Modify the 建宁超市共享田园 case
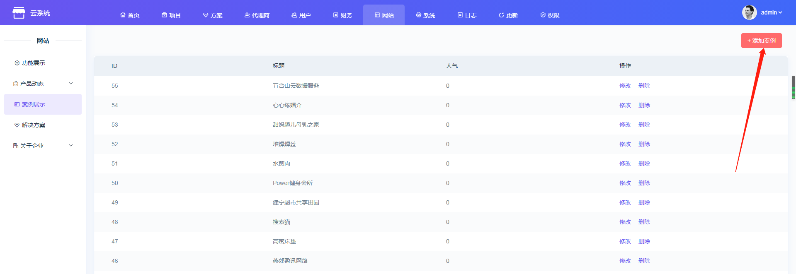 (x=625, y=202)
